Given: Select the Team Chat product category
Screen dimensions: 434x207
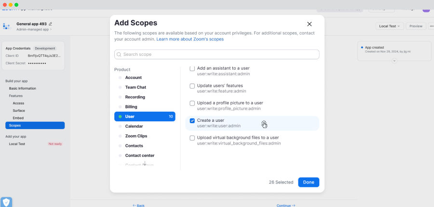Looking at the screenshot, I should click(145, 87).
